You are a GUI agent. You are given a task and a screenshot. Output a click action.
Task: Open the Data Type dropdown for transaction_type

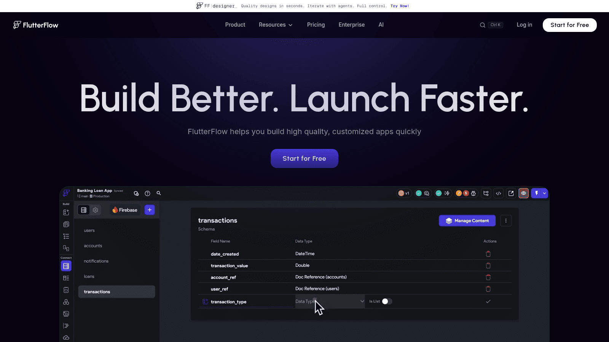coord(330,301)
